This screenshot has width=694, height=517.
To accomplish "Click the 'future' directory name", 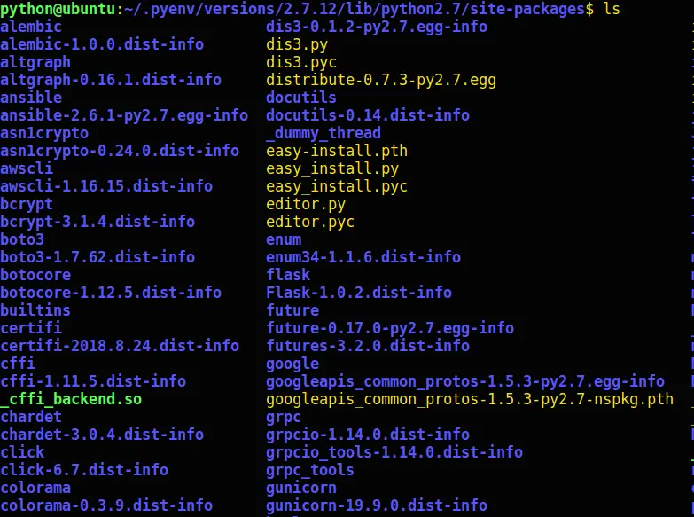I will point(292,310).
